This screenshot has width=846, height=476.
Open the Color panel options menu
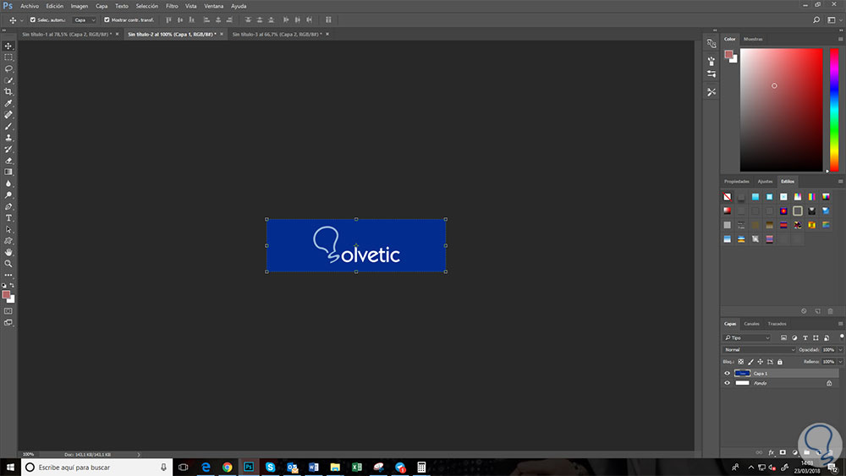[840, 39]
